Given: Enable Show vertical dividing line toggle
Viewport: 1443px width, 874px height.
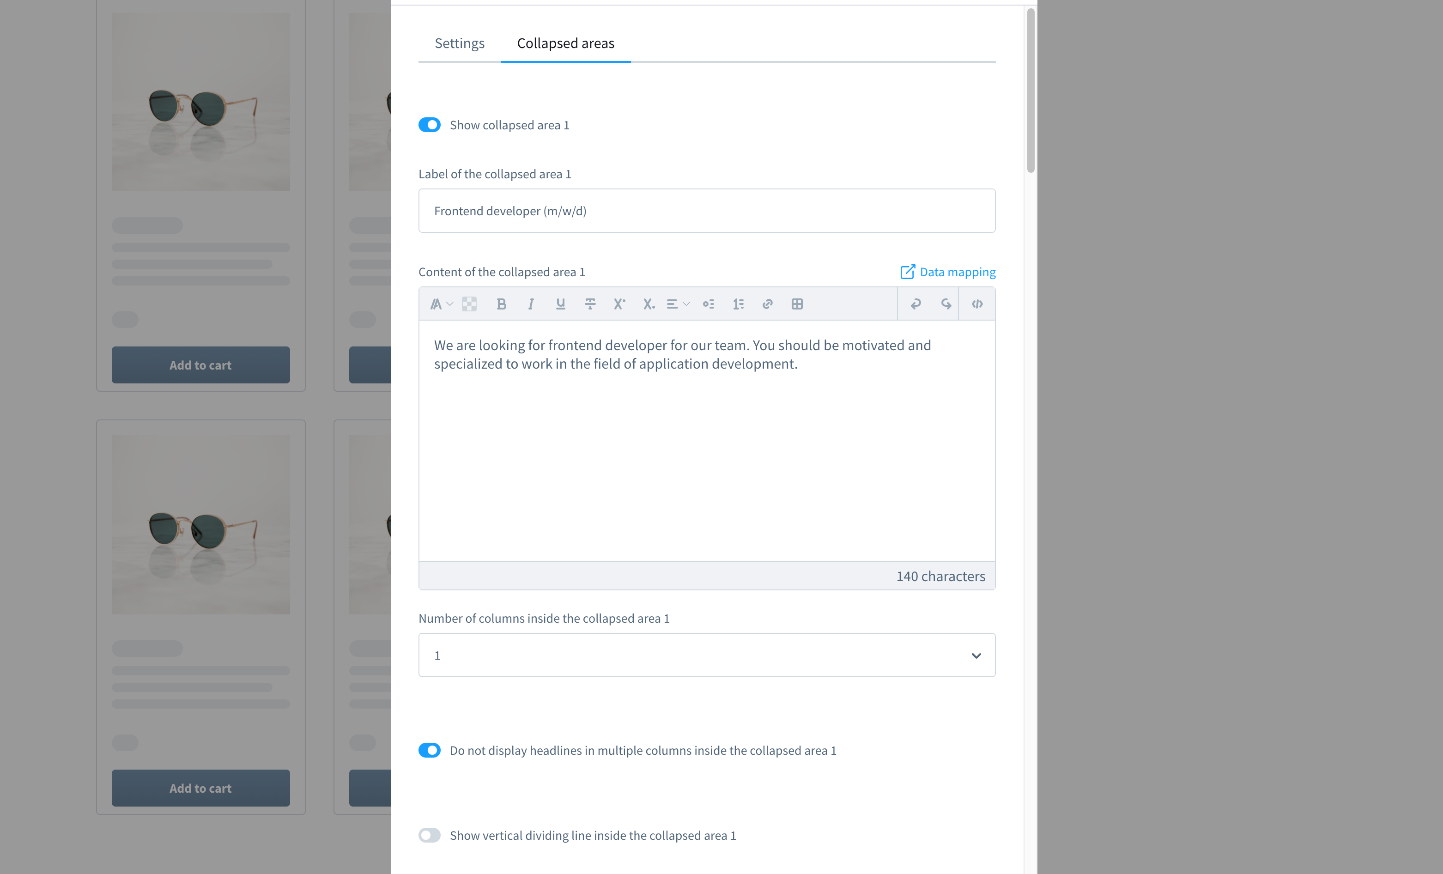Looking at the screenshot, I should click(430, 836).
